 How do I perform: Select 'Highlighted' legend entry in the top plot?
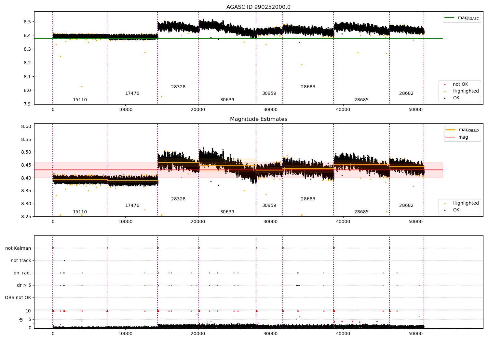click(x=466, y=91)
